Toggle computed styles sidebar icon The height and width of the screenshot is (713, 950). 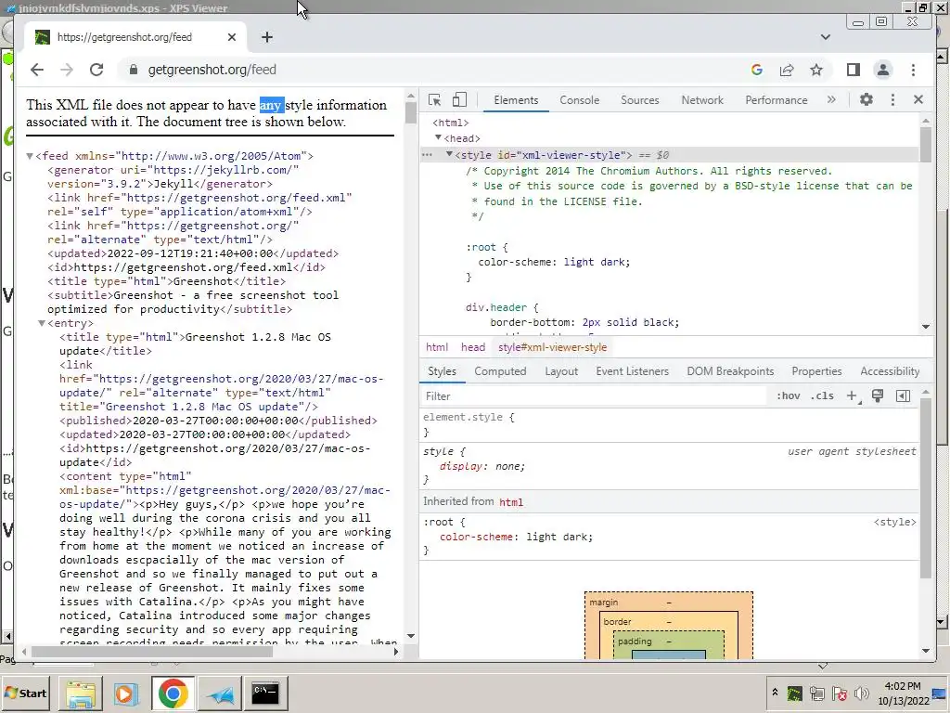click(x=903, y=395)
